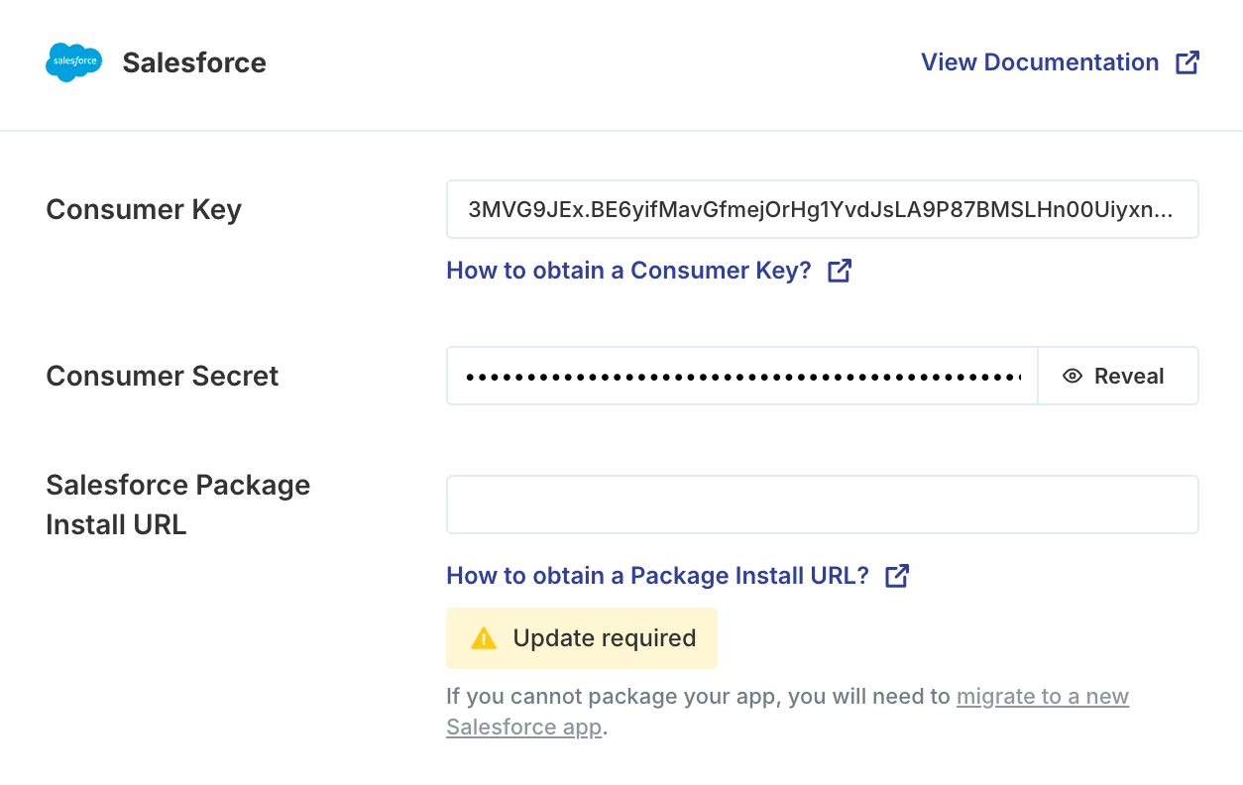Select the empty Package Install URL field
1243x785 pixels.
tap(822, 505)
